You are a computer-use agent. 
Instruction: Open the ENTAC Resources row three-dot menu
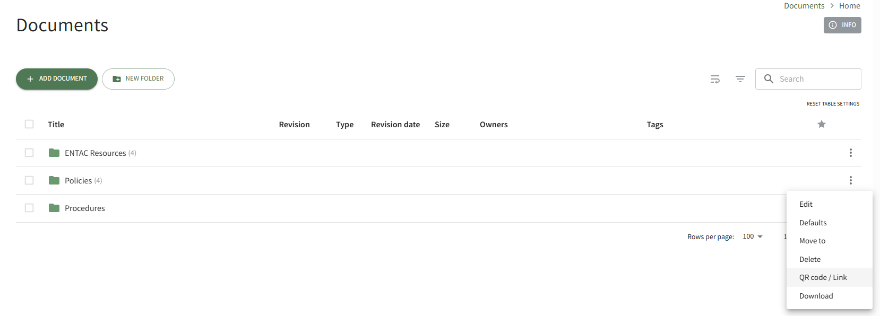click(x=850, y=153)
